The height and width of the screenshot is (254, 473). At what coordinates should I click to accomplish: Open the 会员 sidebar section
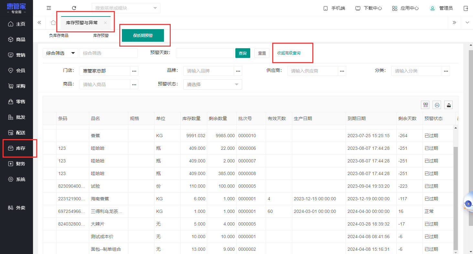[16, 71]
